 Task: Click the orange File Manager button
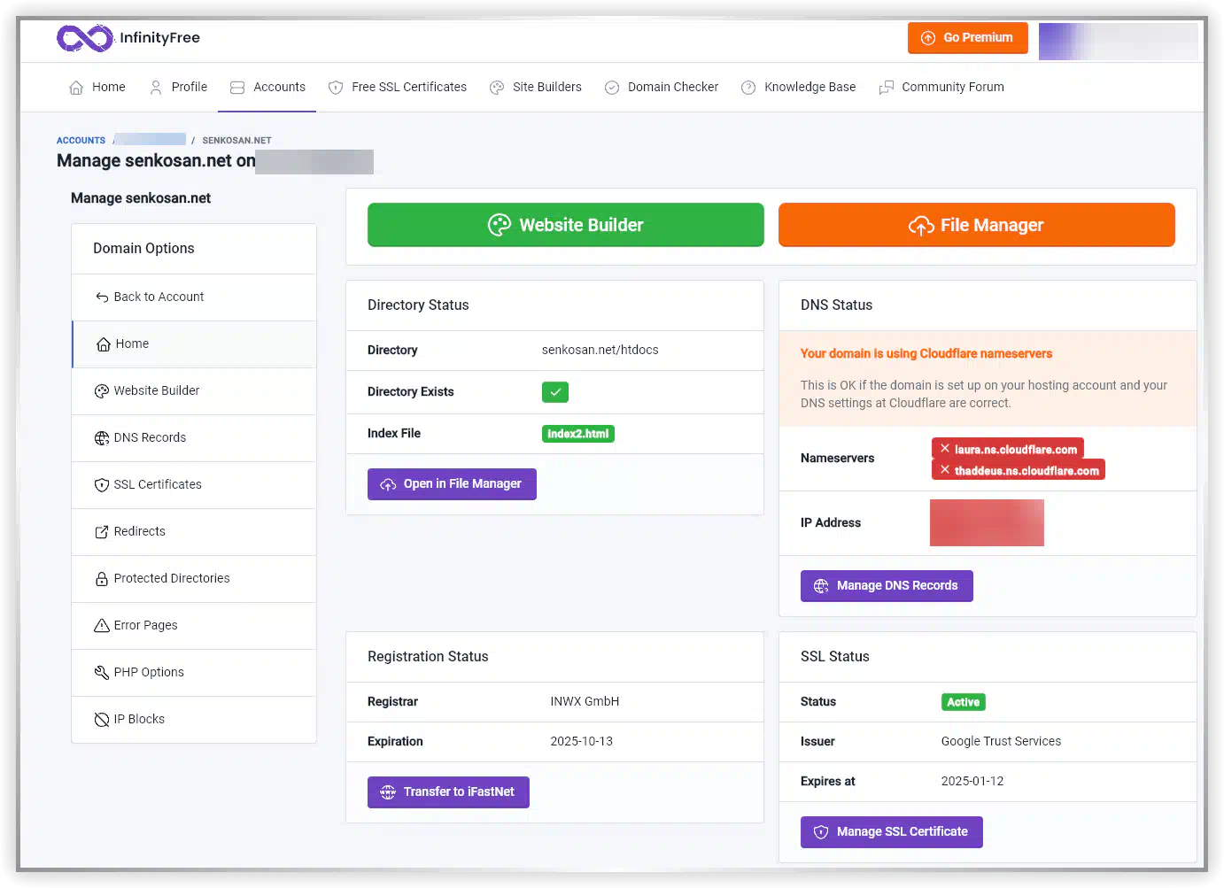977,225
